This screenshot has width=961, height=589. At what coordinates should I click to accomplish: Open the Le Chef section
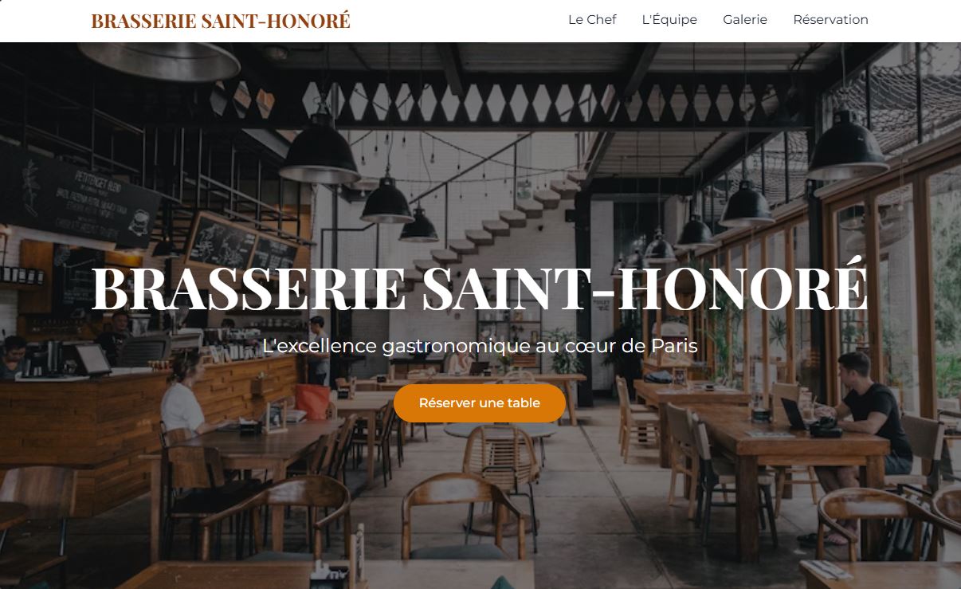592,20
